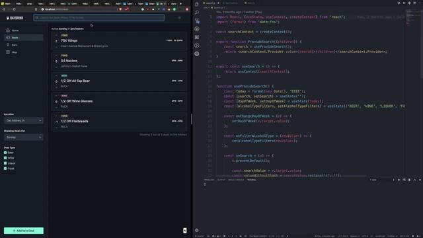
Task: Open the Showing Deals For Sunday dropdown
Action: point(24,137)
